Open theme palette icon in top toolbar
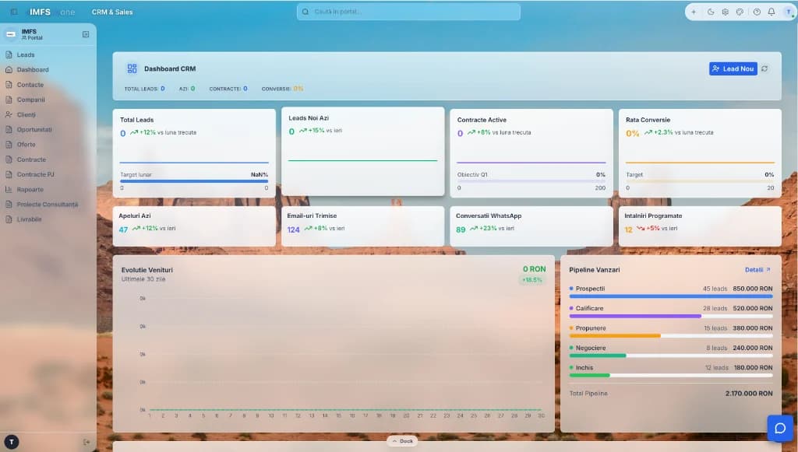Viewport: 798px width, 452px height. pos(740,12)
